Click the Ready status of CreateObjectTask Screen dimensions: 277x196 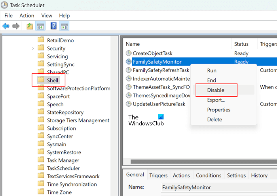[x=241, y=53]
